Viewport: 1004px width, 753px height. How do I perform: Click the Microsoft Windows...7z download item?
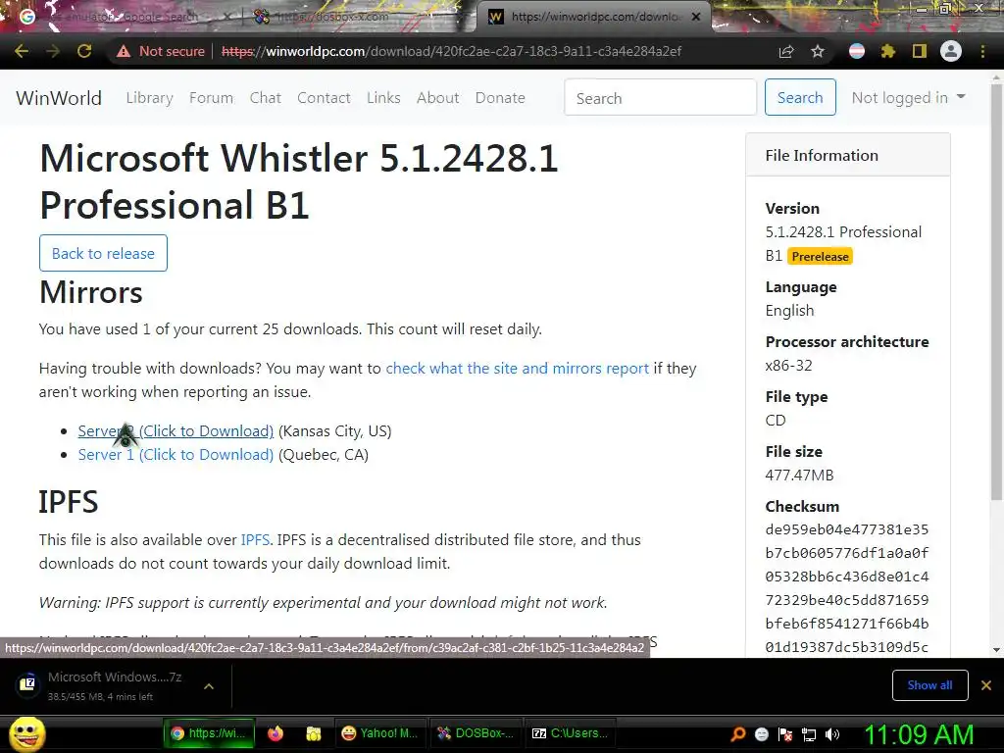tap(115, 685)
